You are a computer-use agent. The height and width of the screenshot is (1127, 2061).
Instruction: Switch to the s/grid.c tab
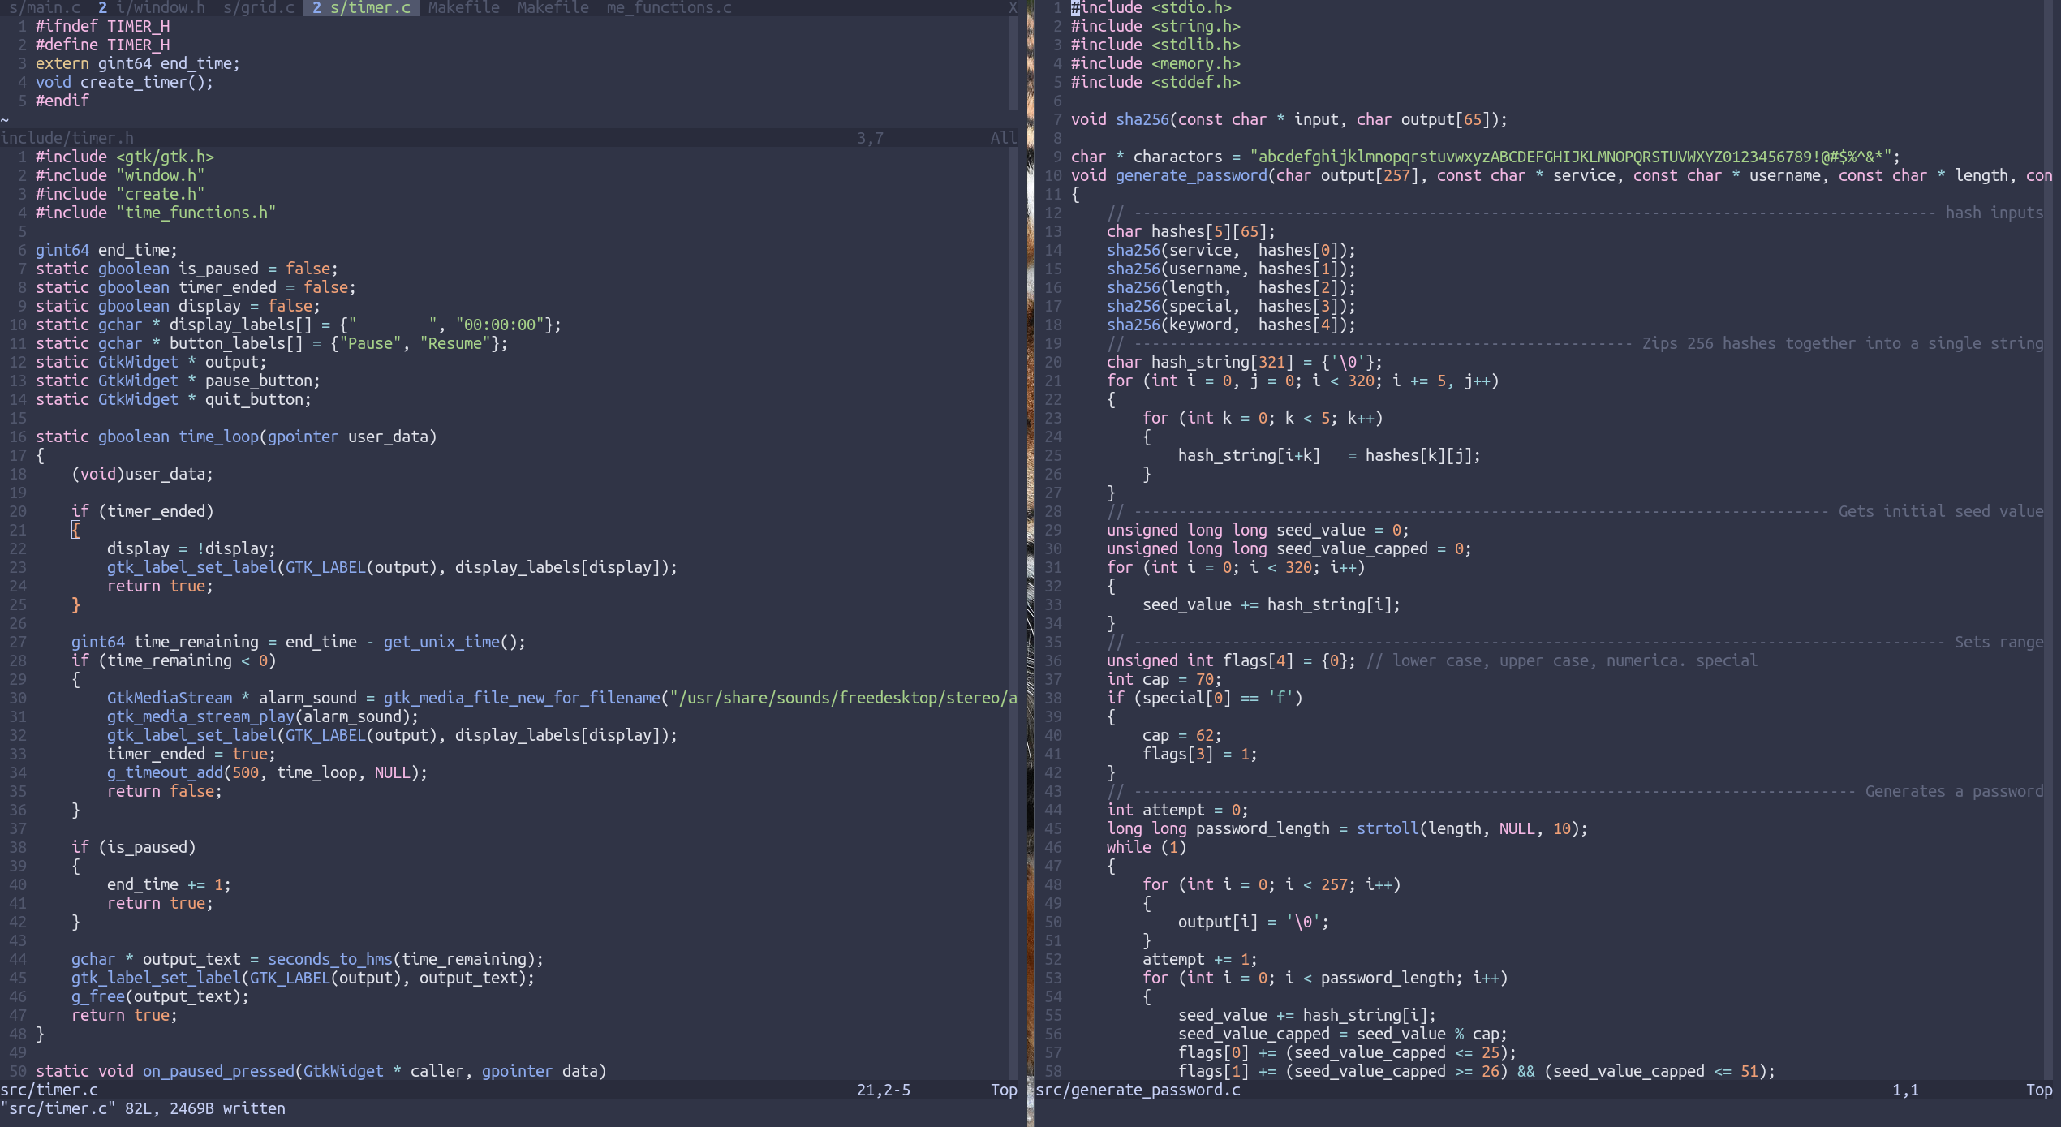click(x=259, y=7)
